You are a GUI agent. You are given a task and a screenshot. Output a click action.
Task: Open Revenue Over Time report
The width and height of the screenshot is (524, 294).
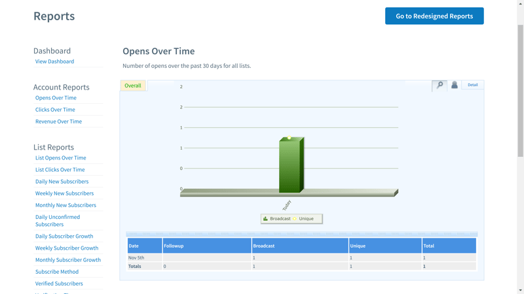[58, 122]
